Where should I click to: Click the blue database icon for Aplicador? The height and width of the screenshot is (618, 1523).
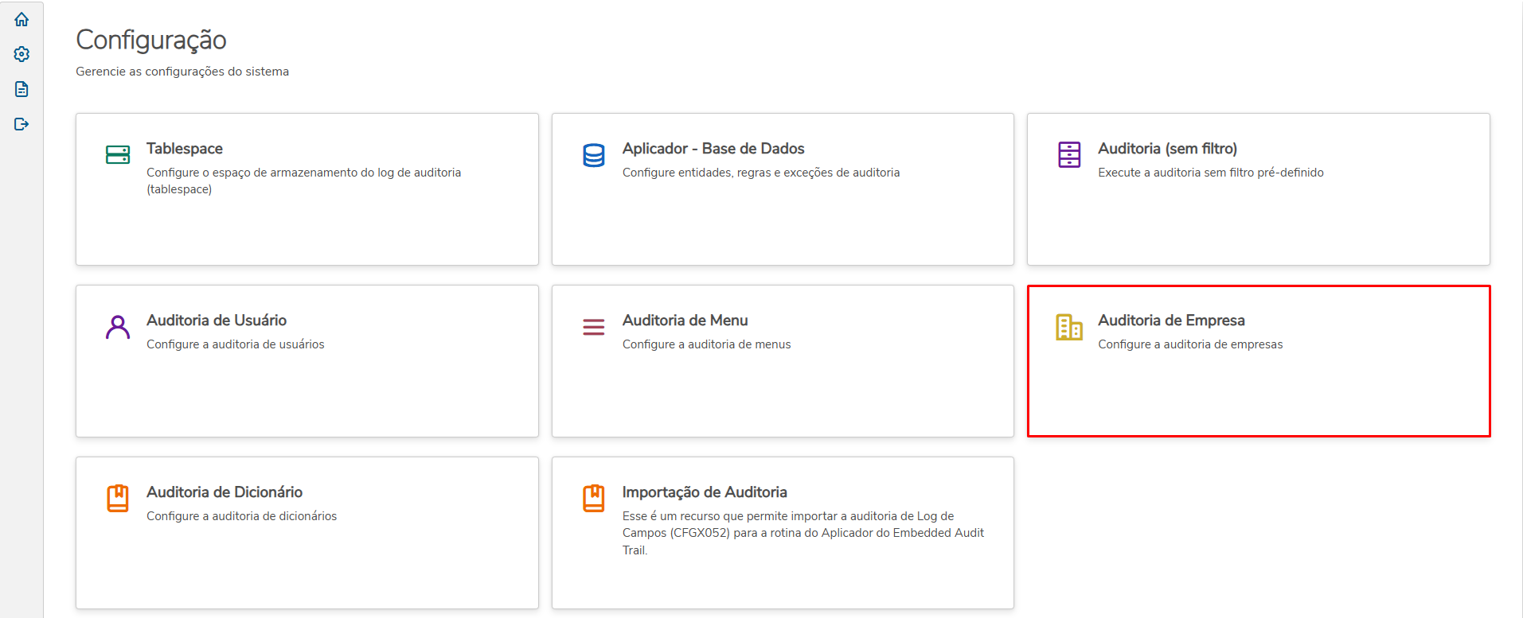pyautogui.click(x=594, y=155)
